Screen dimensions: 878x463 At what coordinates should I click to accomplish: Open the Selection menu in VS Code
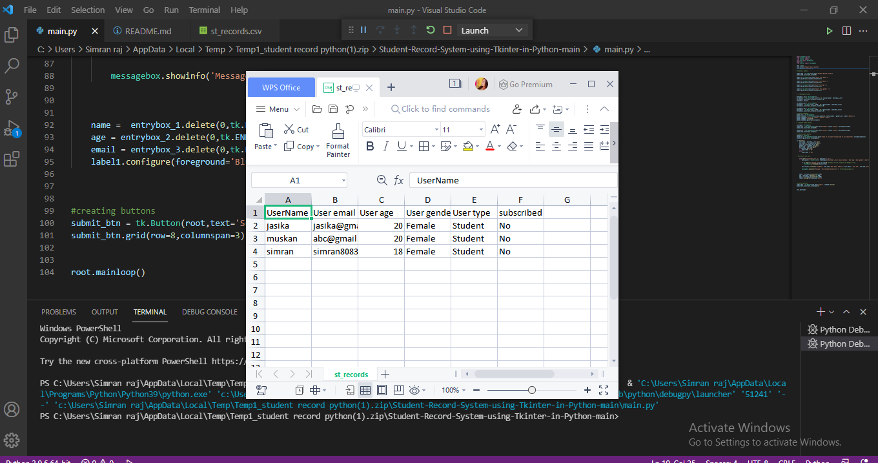88,10
